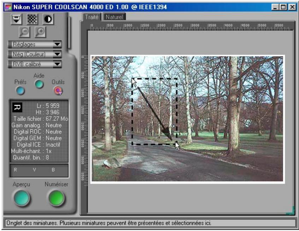This screenshot has height=231, width=299.
Task: Click the 'Digital GEM : Neutre' text
Action: point(37,138)
